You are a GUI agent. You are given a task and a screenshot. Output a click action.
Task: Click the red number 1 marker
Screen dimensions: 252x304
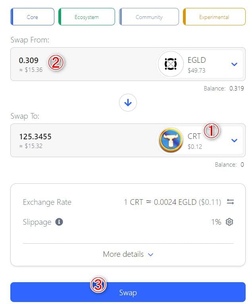(211, 131)
